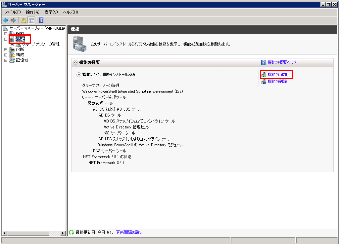Collapse the 機能の概要 section chevron

(75, 62)
